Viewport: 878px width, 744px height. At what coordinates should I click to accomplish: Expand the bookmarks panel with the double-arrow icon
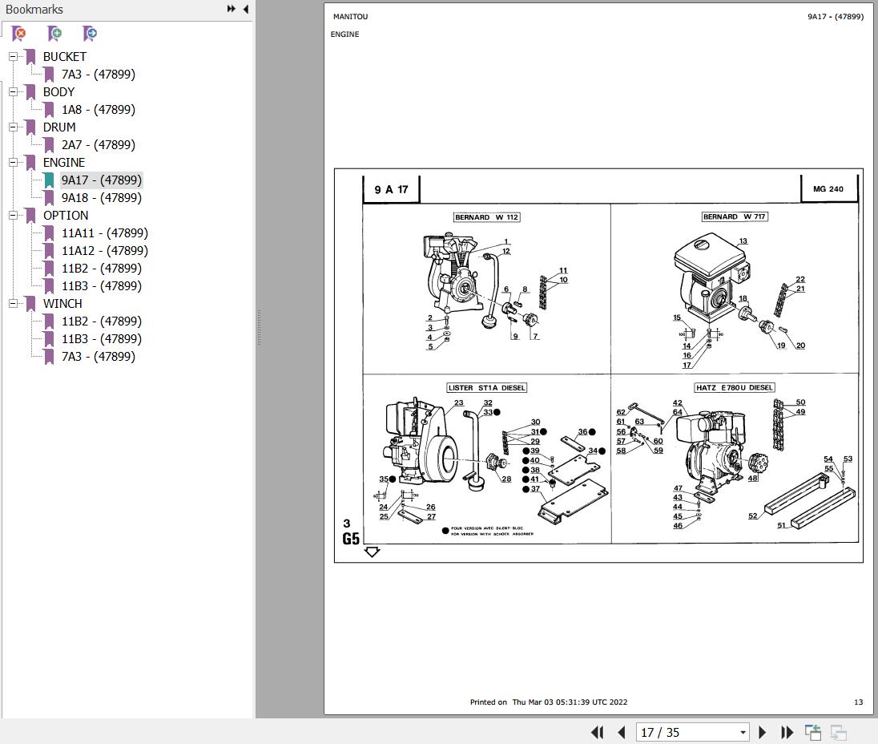(231, 9)
